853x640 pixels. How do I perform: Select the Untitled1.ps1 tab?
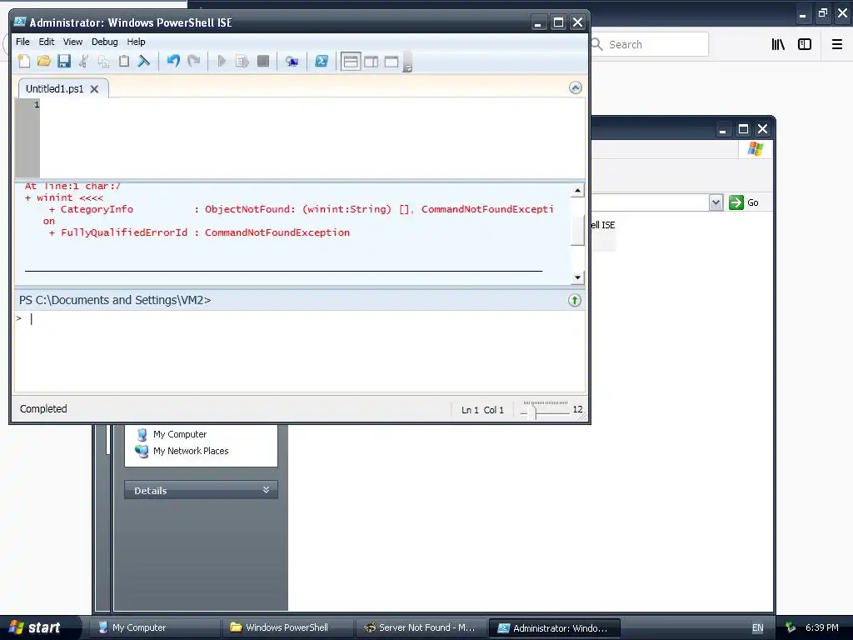(x=54, y=88)
